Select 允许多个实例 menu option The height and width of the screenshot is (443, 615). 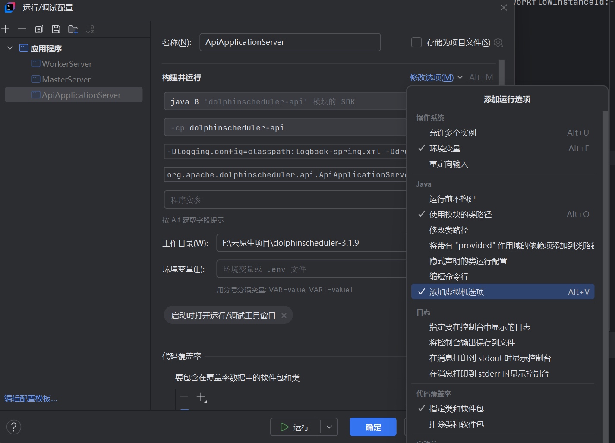[452, 133]
